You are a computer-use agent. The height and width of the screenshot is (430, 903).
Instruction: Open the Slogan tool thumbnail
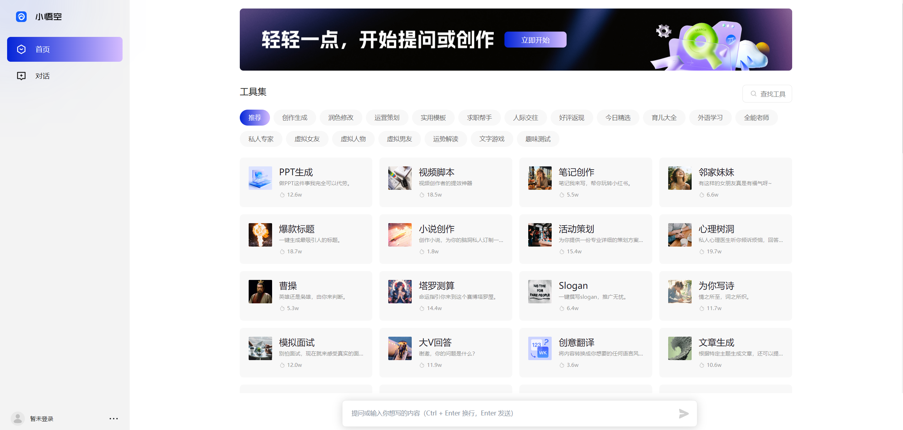[x=540, y=292]
